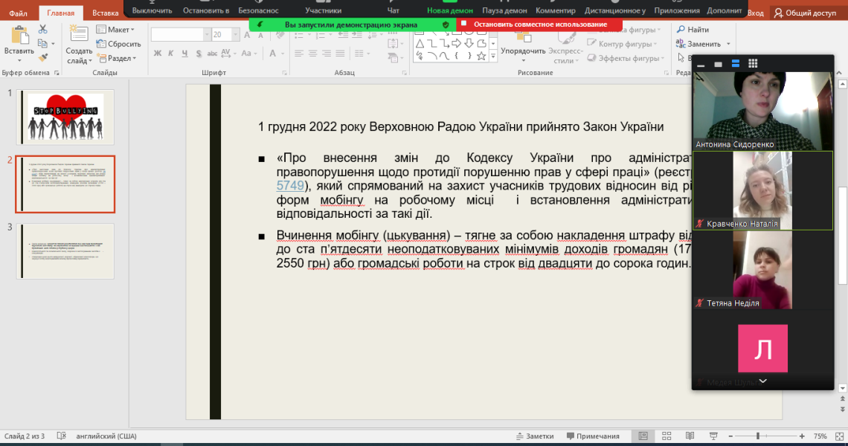Toggle bold Ж formatting
This screenshot has width=848, height=446.
158,53
